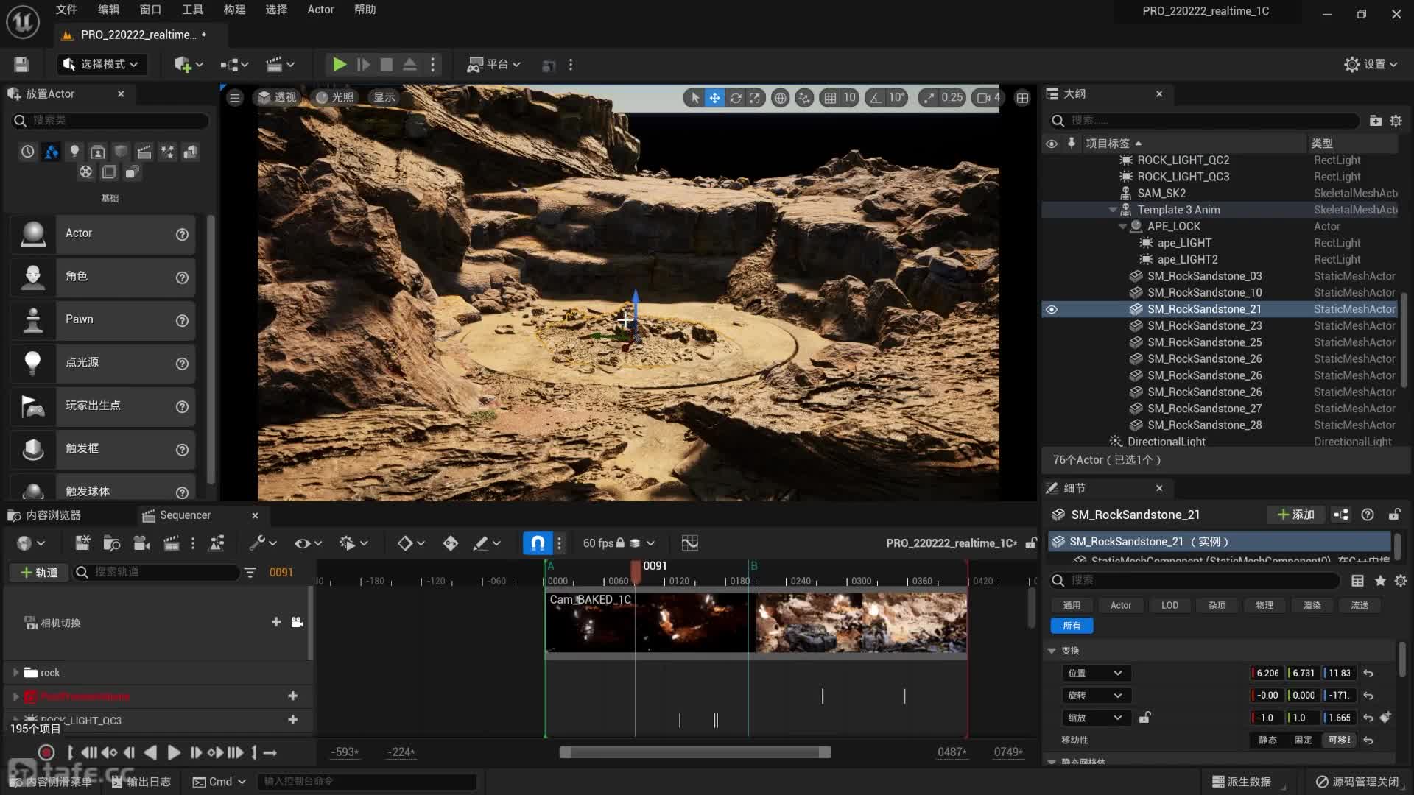Click the Add Track button in Sequencer
The width and height of the screenshot is (1414, 795).
tap(39, 572)
